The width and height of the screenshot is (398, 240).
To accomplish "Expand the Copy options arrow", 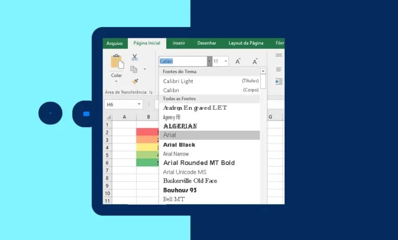I will (x=145, y=69).
